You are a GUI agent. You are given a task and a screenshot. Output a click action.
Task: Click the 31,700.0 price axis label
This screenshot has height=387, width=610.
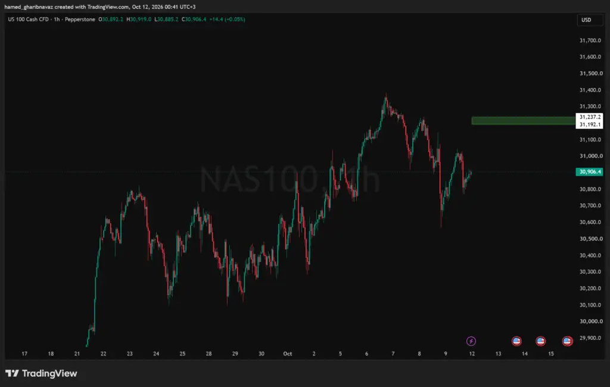590,40
